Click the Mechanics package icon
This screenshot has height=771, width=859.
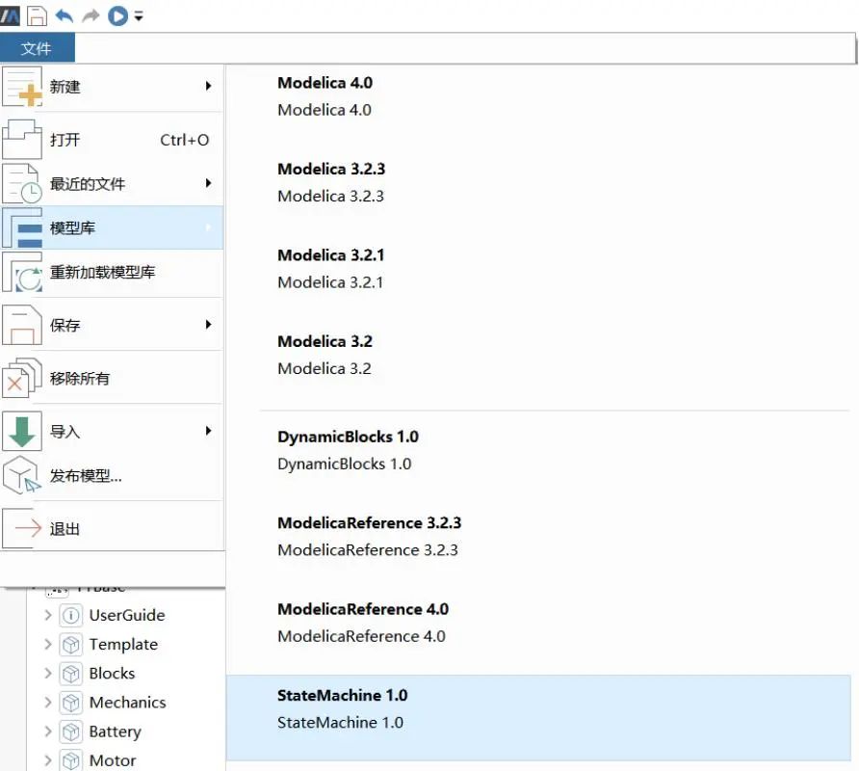tap(70, 703)
